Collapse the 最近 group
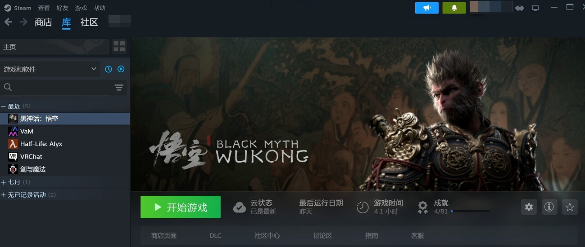Image resolution: width=585 pixels, height=247 pixels. click(x=4, y=106)
